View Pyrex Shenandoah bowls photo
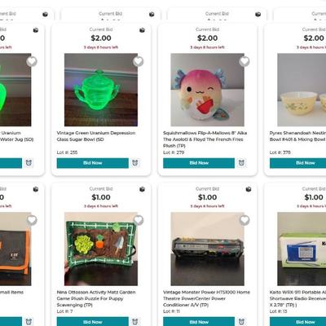Viewport: 326px width, 326px height. tap(302, 90)
